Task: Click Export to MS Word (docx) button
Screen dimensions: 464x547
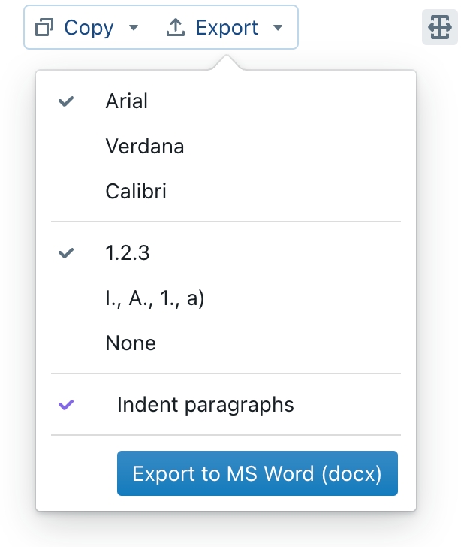Action: pyautogui.click(x=258, y=473)
